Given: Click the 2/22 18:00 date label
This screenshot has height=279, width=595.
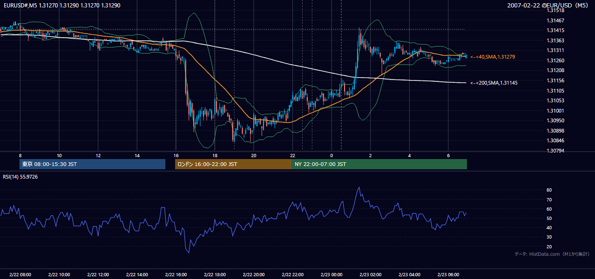Looking at the screenshot, I should pos(215,274).
